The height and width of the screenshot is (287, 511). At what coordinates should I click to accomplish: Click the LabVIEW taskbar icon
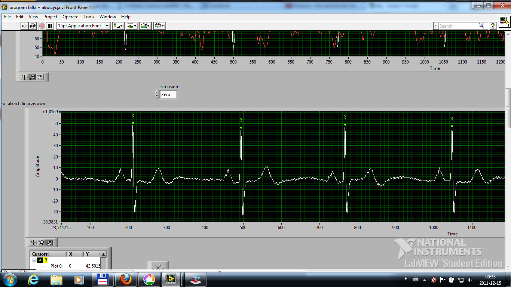coord(171,279)
